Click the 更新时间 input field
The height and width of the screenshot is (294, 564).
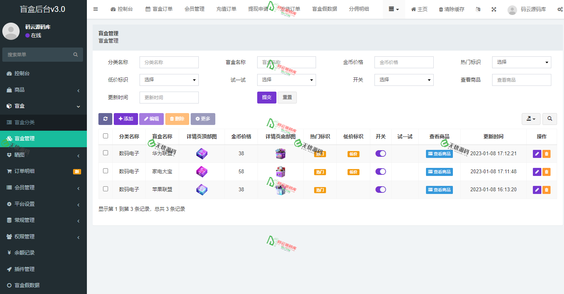click(169, 97)
